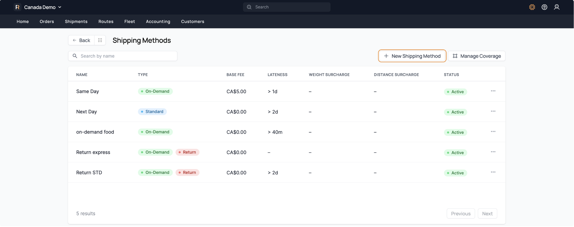This screenshot has width=574, height=227.
Task: Click New Shipping Method button
Action: pos(412,56)
